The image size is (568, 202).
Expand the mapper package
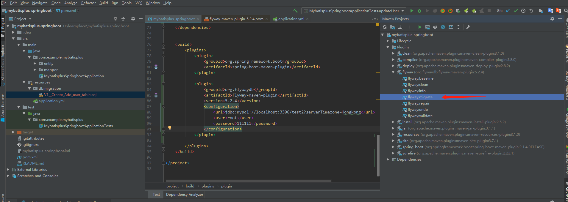click(x=35, y=70)
